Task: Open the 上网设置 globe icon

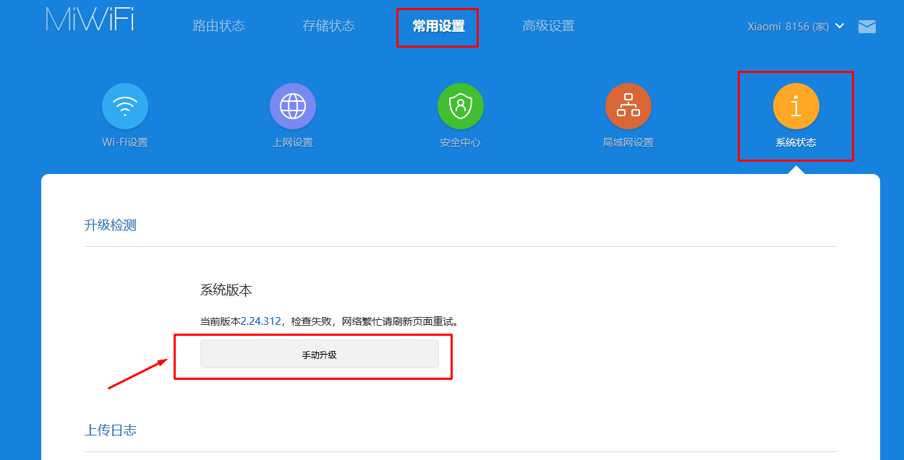Action: [293, 106]
